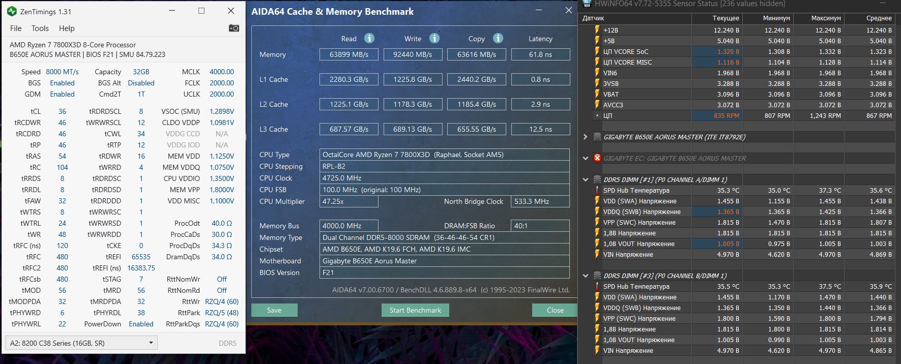The height and width of the screenshot is (364, 901).
Task: Click the chip icon of DDR5 DIMM [#1]
Action: coord(597,179)
